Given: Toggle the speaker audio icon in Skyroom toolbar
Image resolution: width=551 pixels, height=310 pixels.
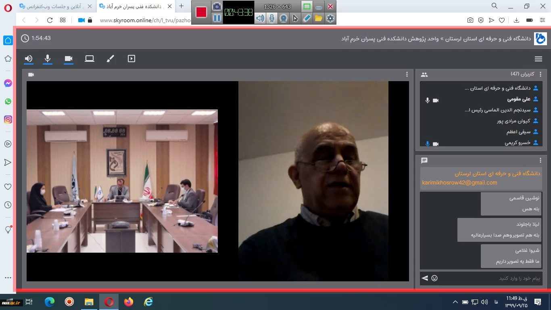Looking at the screenshot, I should [x=28, y=59].
